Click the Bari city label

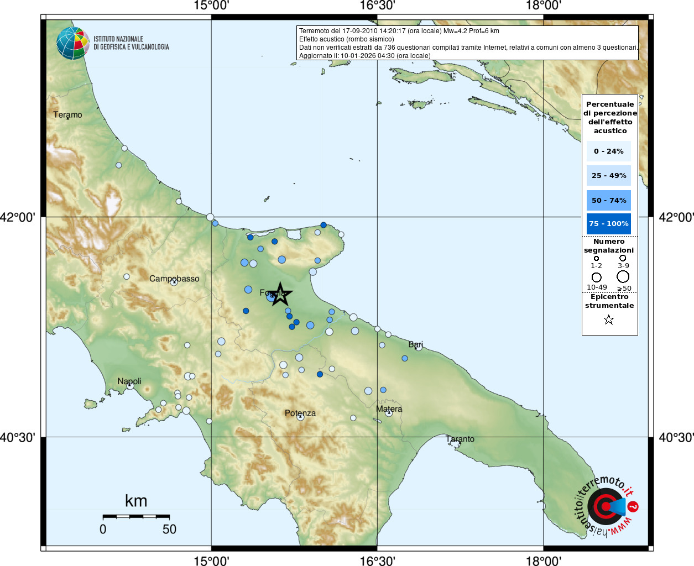pyautogui.click(x=415, y=344)
